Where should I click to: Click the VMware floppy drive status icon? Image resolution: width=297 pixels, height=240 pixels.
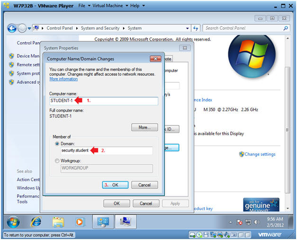[x=206, y=235]
